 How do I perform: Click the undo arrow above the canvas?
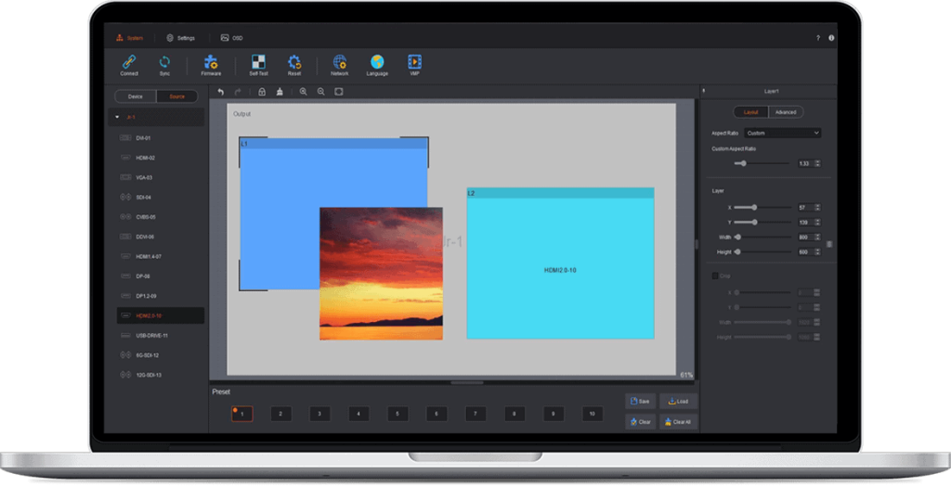(221, 92)
